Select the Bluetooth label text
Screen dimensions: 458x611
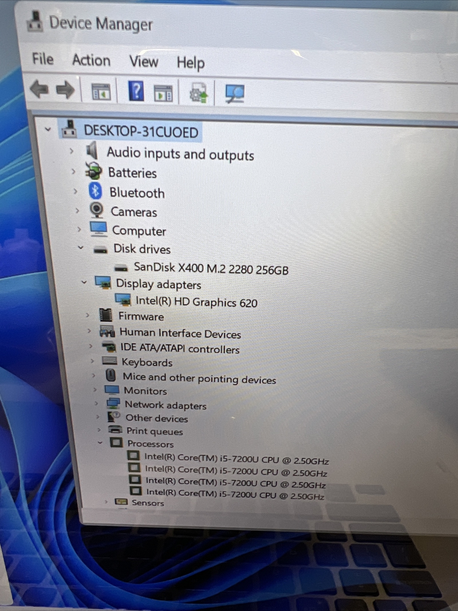[x=137, y=192]
